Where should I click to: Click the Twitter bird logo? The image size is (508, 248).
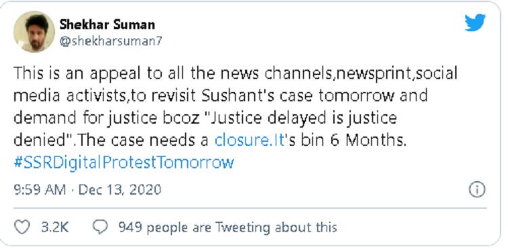(x=475, y=22)
